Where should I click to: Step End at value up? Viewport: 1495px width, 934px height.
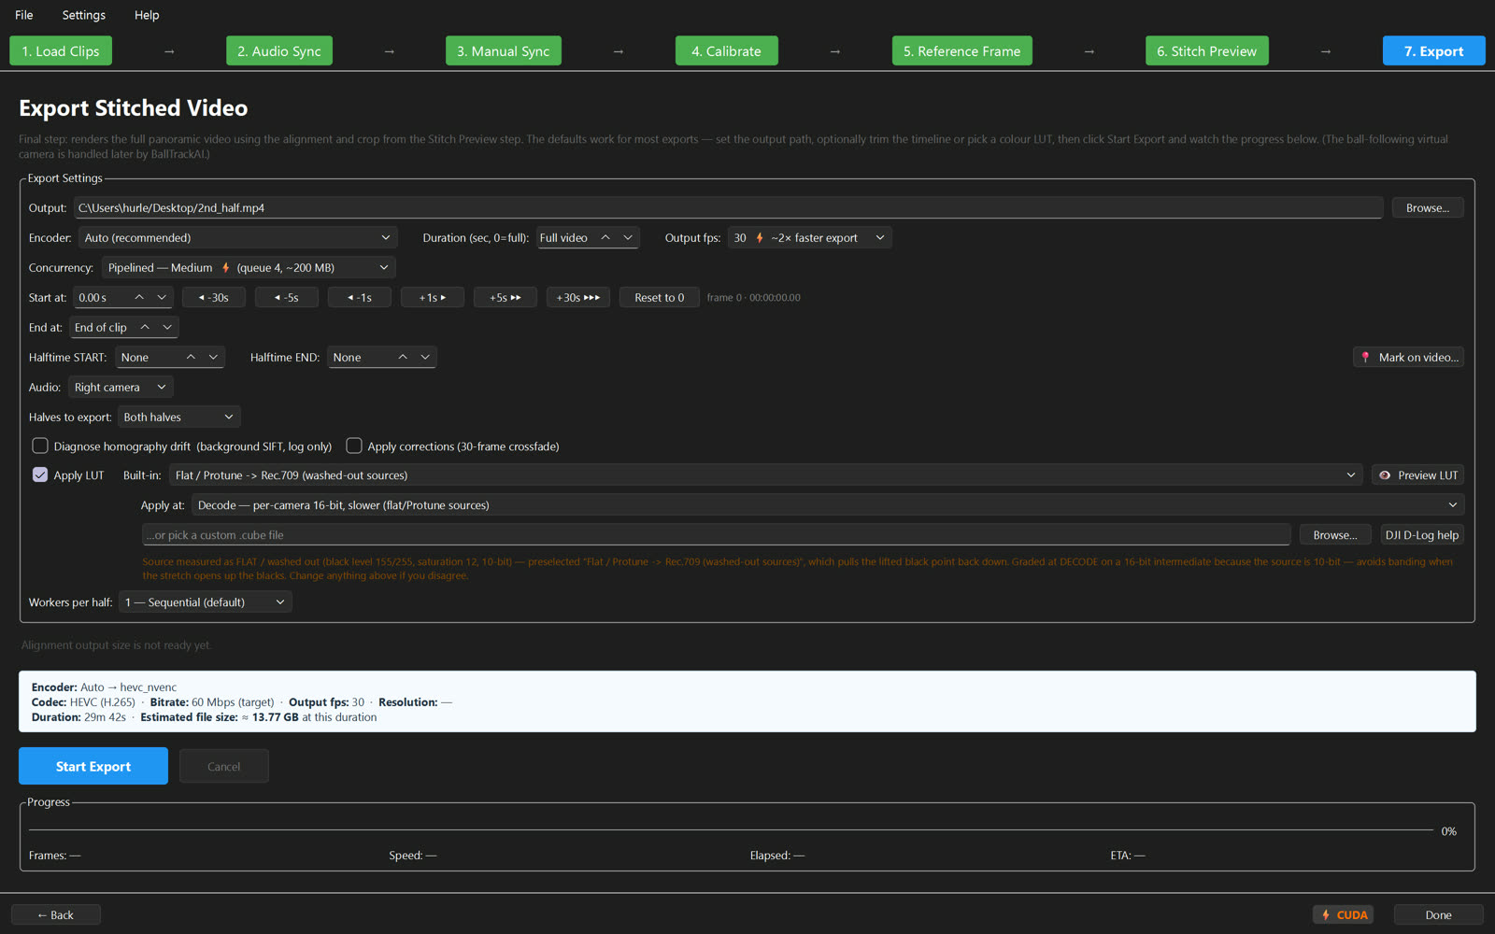coord(145,327)
